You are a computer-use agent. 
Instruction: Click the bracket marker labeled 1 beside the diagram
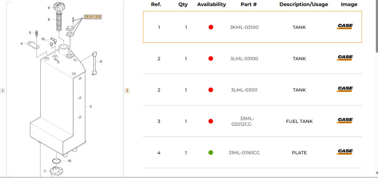(127, 90)
